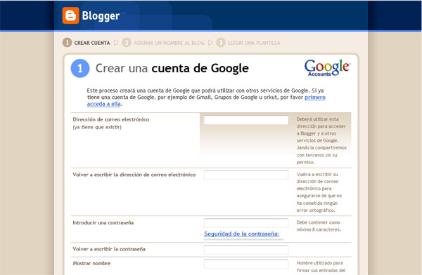Click the 'Nombre utilizado para firmar' hint
Screen dimensions: 422x275
point(321,267)
